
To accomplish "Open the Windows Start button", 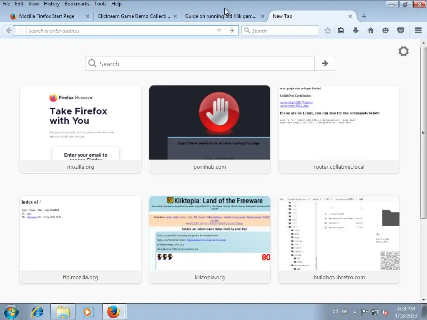I will point(11,312).
